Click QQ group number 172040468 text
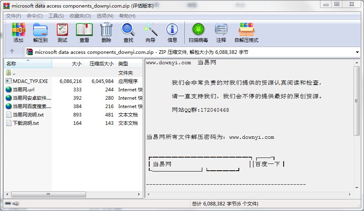Screen dimensions: 364x211 coord(215,110)
